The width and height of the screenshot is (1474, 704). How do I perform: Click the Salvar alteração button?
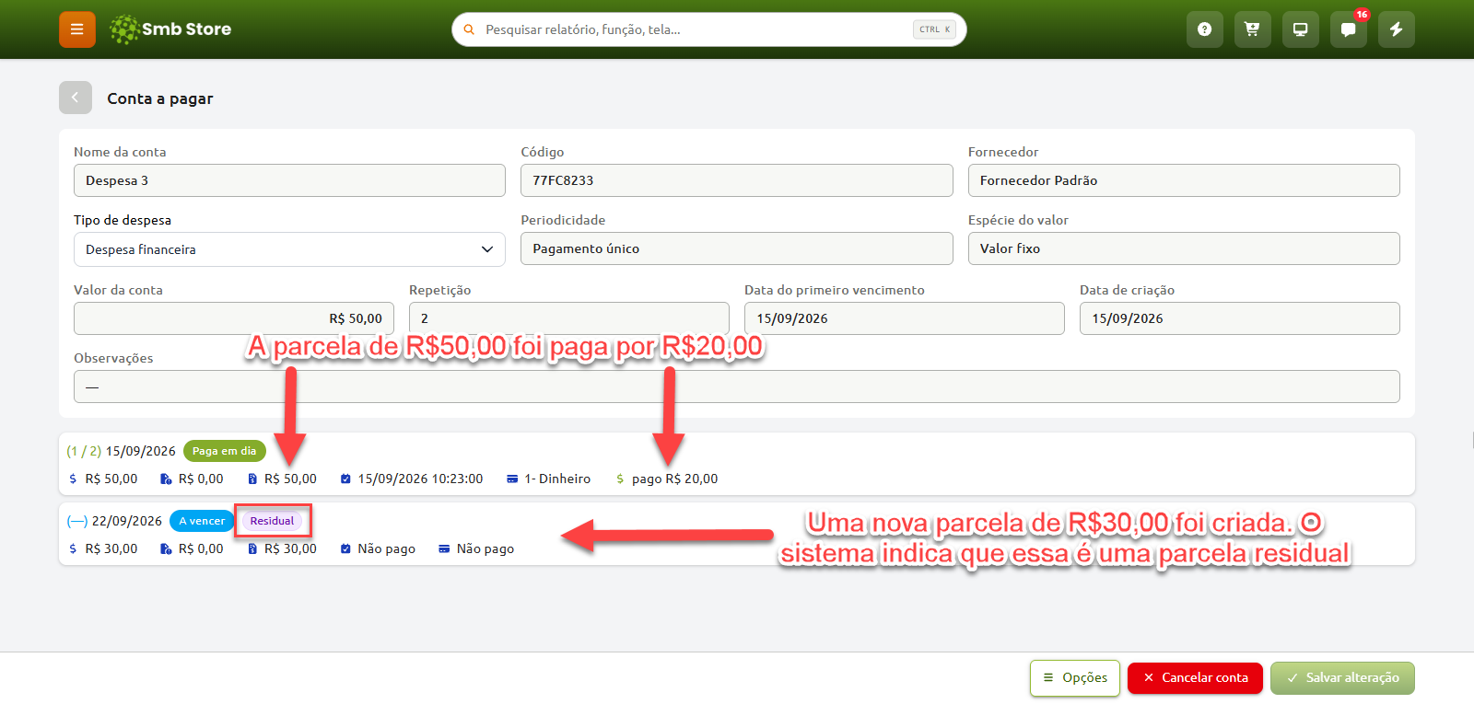click(x=1342, y=678)
